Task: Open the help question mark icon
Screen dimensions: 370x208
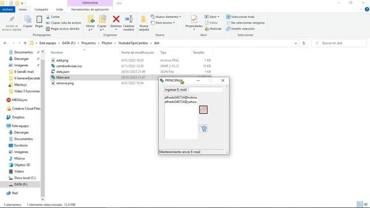Action: coord(367,9)
